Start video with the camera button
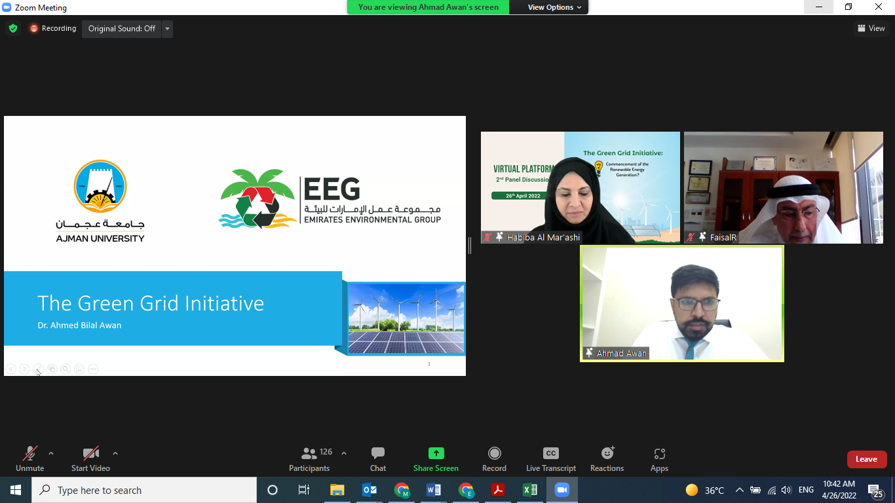The height and width of the screenshot is (503, 895). click(90, 458)
